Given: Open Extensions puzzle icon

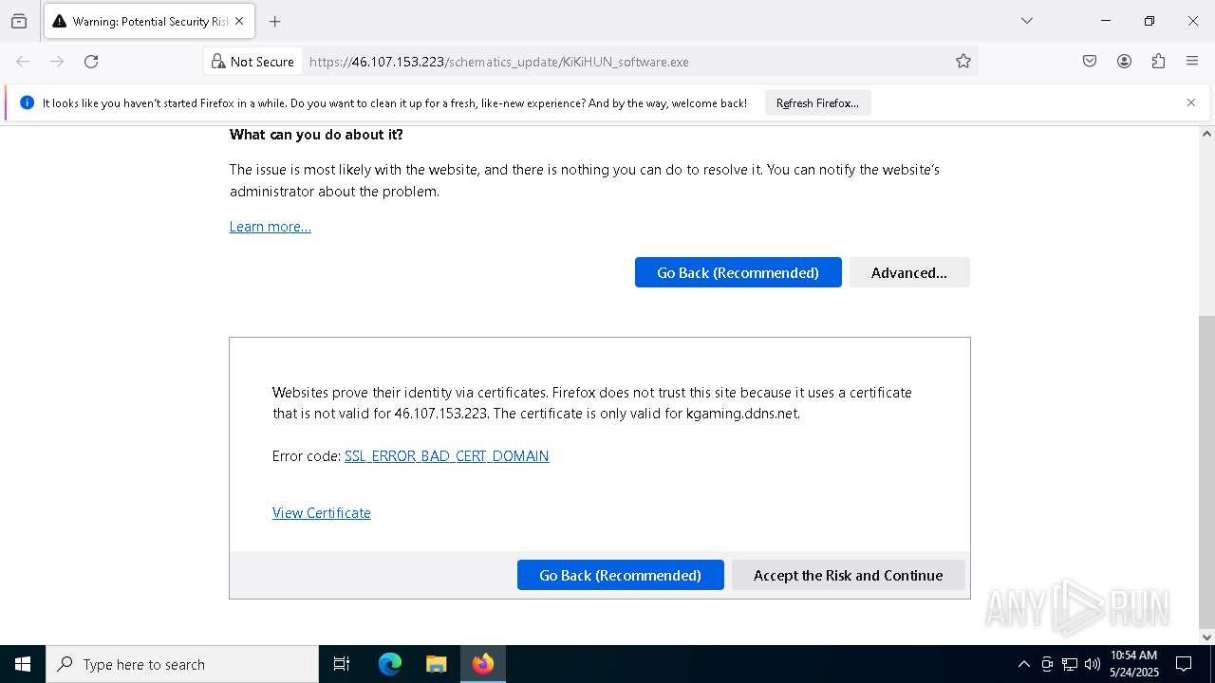Looking at the screenshot, I should (1158, 62).
